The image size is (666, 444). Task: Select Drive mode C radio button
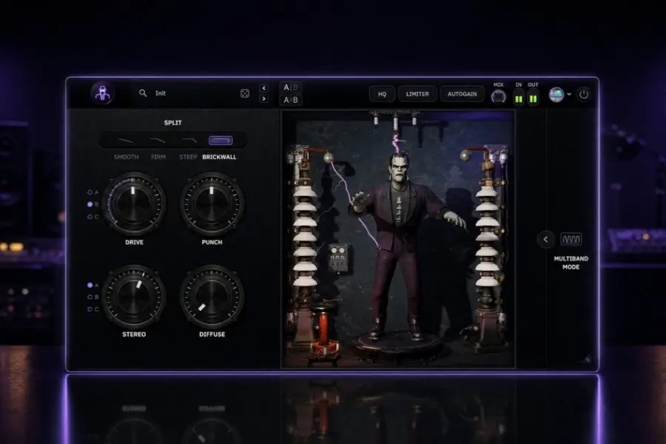point(90,217)
